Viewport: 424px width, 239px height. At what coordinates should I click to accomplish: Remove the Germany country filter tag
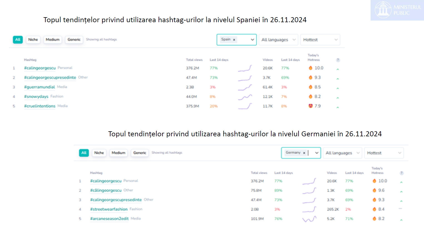click(304, 153)
